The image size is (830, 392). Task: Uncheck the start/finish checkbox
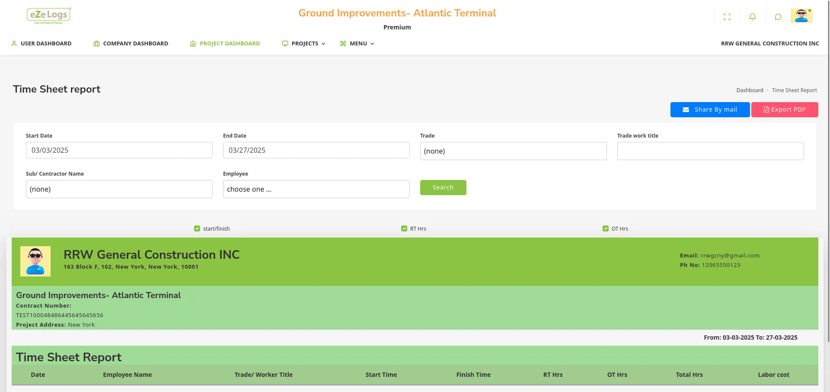[197, 228]
